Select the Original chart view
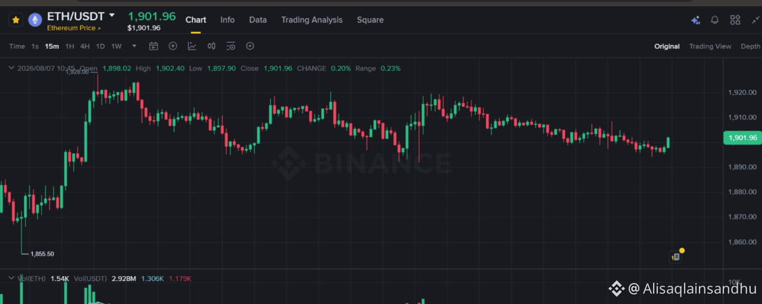 click(x=667, y=46)
